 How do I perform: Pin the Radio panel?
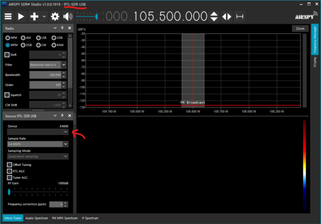click(62, 28)
